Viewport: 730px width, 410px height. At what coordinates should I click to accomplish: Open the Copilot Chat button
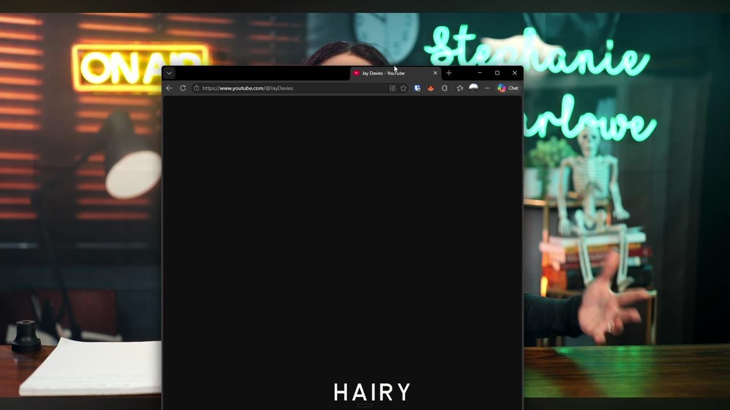pyautogui.click(x=508, y=88)
